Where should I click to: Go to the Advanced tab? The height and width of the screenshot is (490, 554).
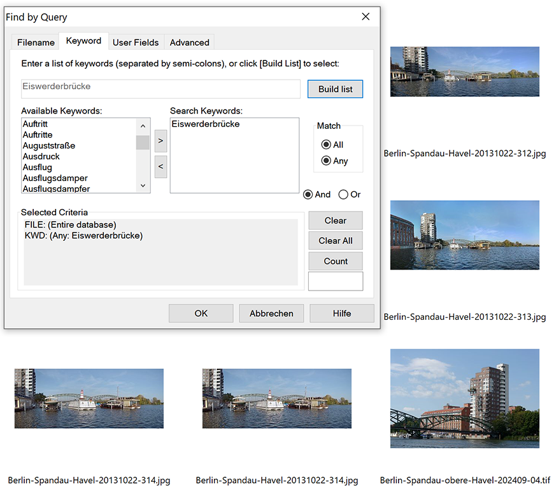pyautogui.click(x=189, y=42)
